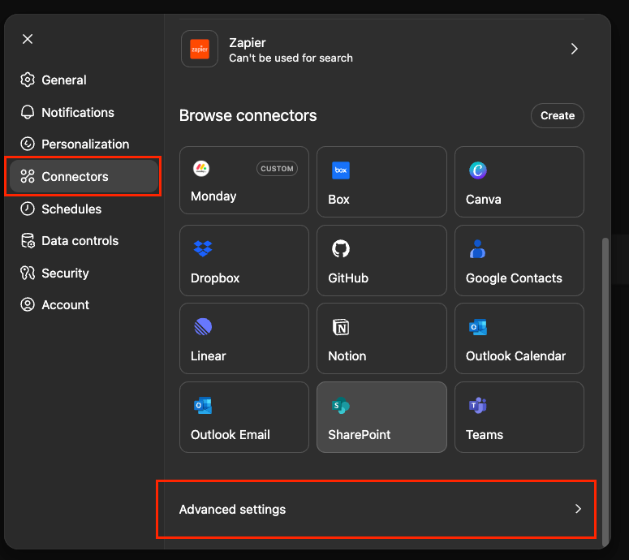Image resolution: width=629 pixels, height=560 pixels.
Task: Click the Outlook Email logo
Action: (x=203, y=406)
